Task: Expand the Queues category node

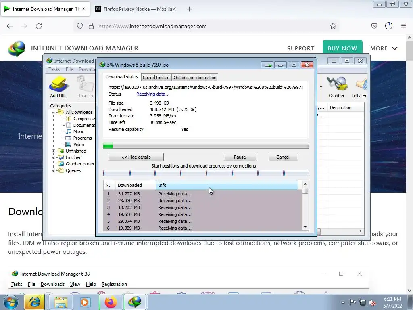Action: pos(54,170)
